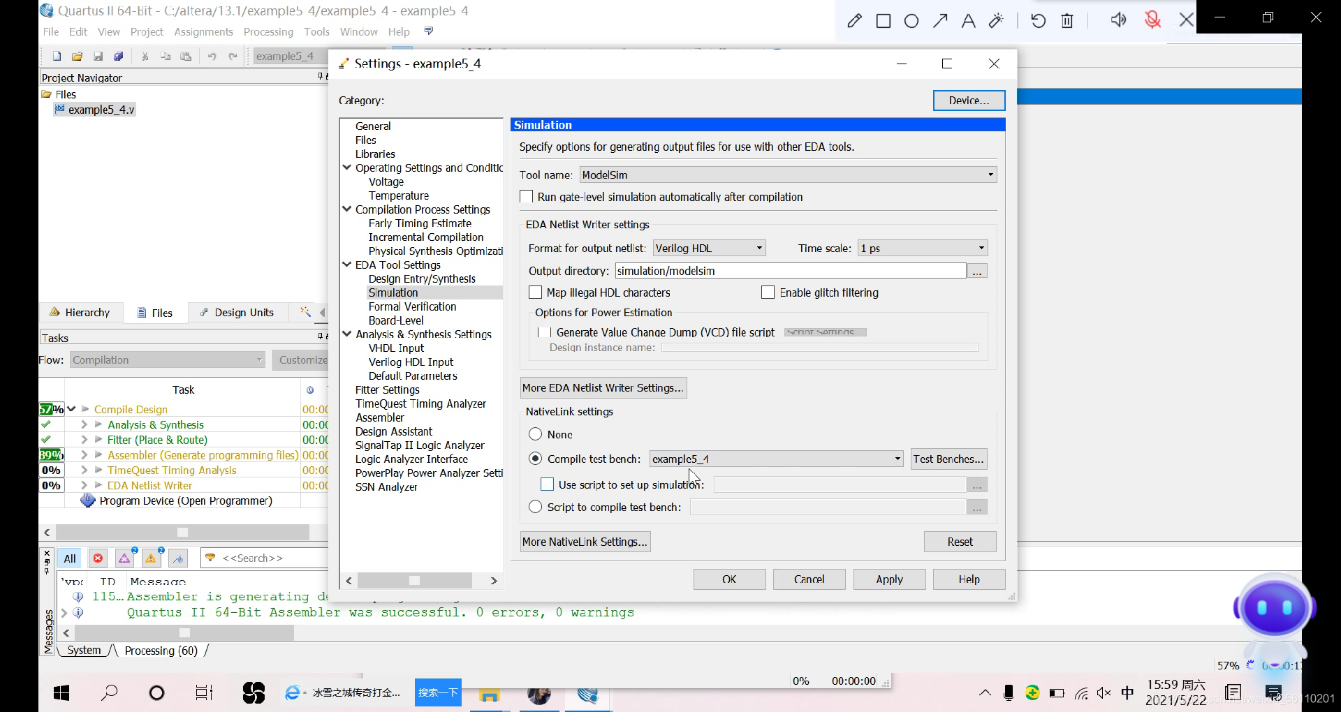The width and height of the screenshot is (1341, 712).
Task: Select the rectangle annotation tool
Action: [x=883, y=21]
